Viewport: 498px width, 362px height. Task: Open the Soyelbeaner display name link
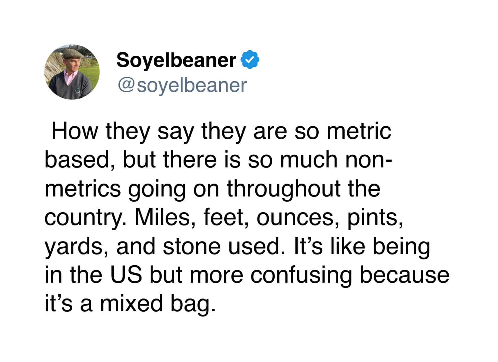[176, 60]
